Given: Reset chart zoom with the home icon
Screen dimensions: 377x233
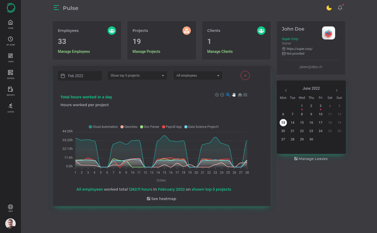Looking at the screenshot, I should [240, 95].
